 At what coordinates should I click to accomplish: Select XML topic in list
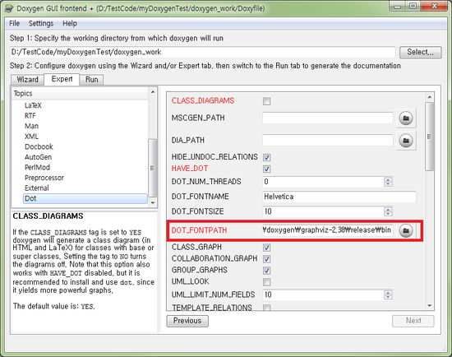[x=31, y=137]
